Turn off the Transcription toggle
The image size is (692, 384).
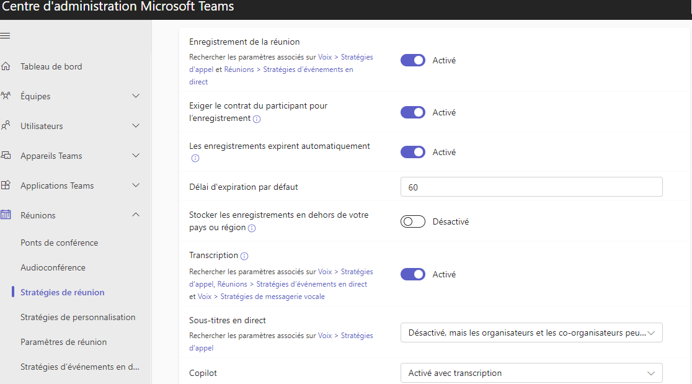point(413,274)
